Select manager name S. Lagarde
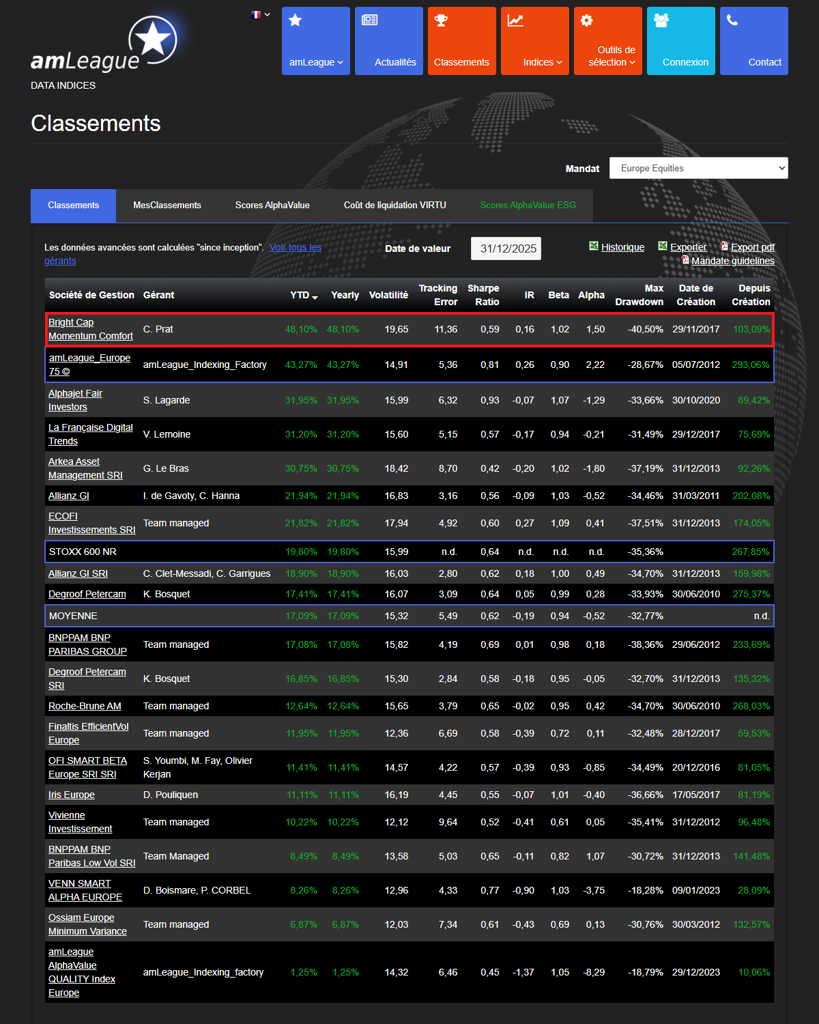 tap(167, 400)
